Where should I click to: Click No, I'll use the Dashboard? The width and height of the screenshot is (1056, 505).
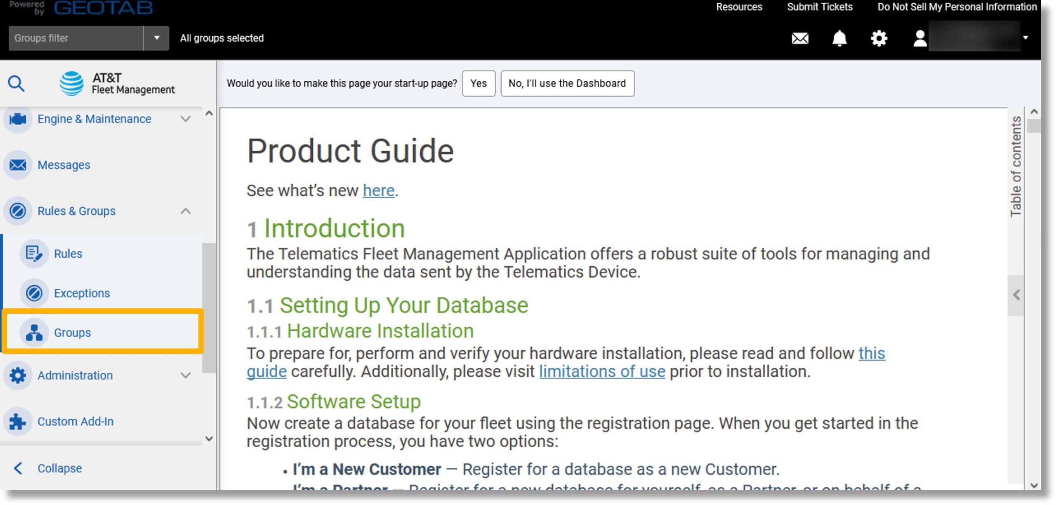tap(567, 84)
